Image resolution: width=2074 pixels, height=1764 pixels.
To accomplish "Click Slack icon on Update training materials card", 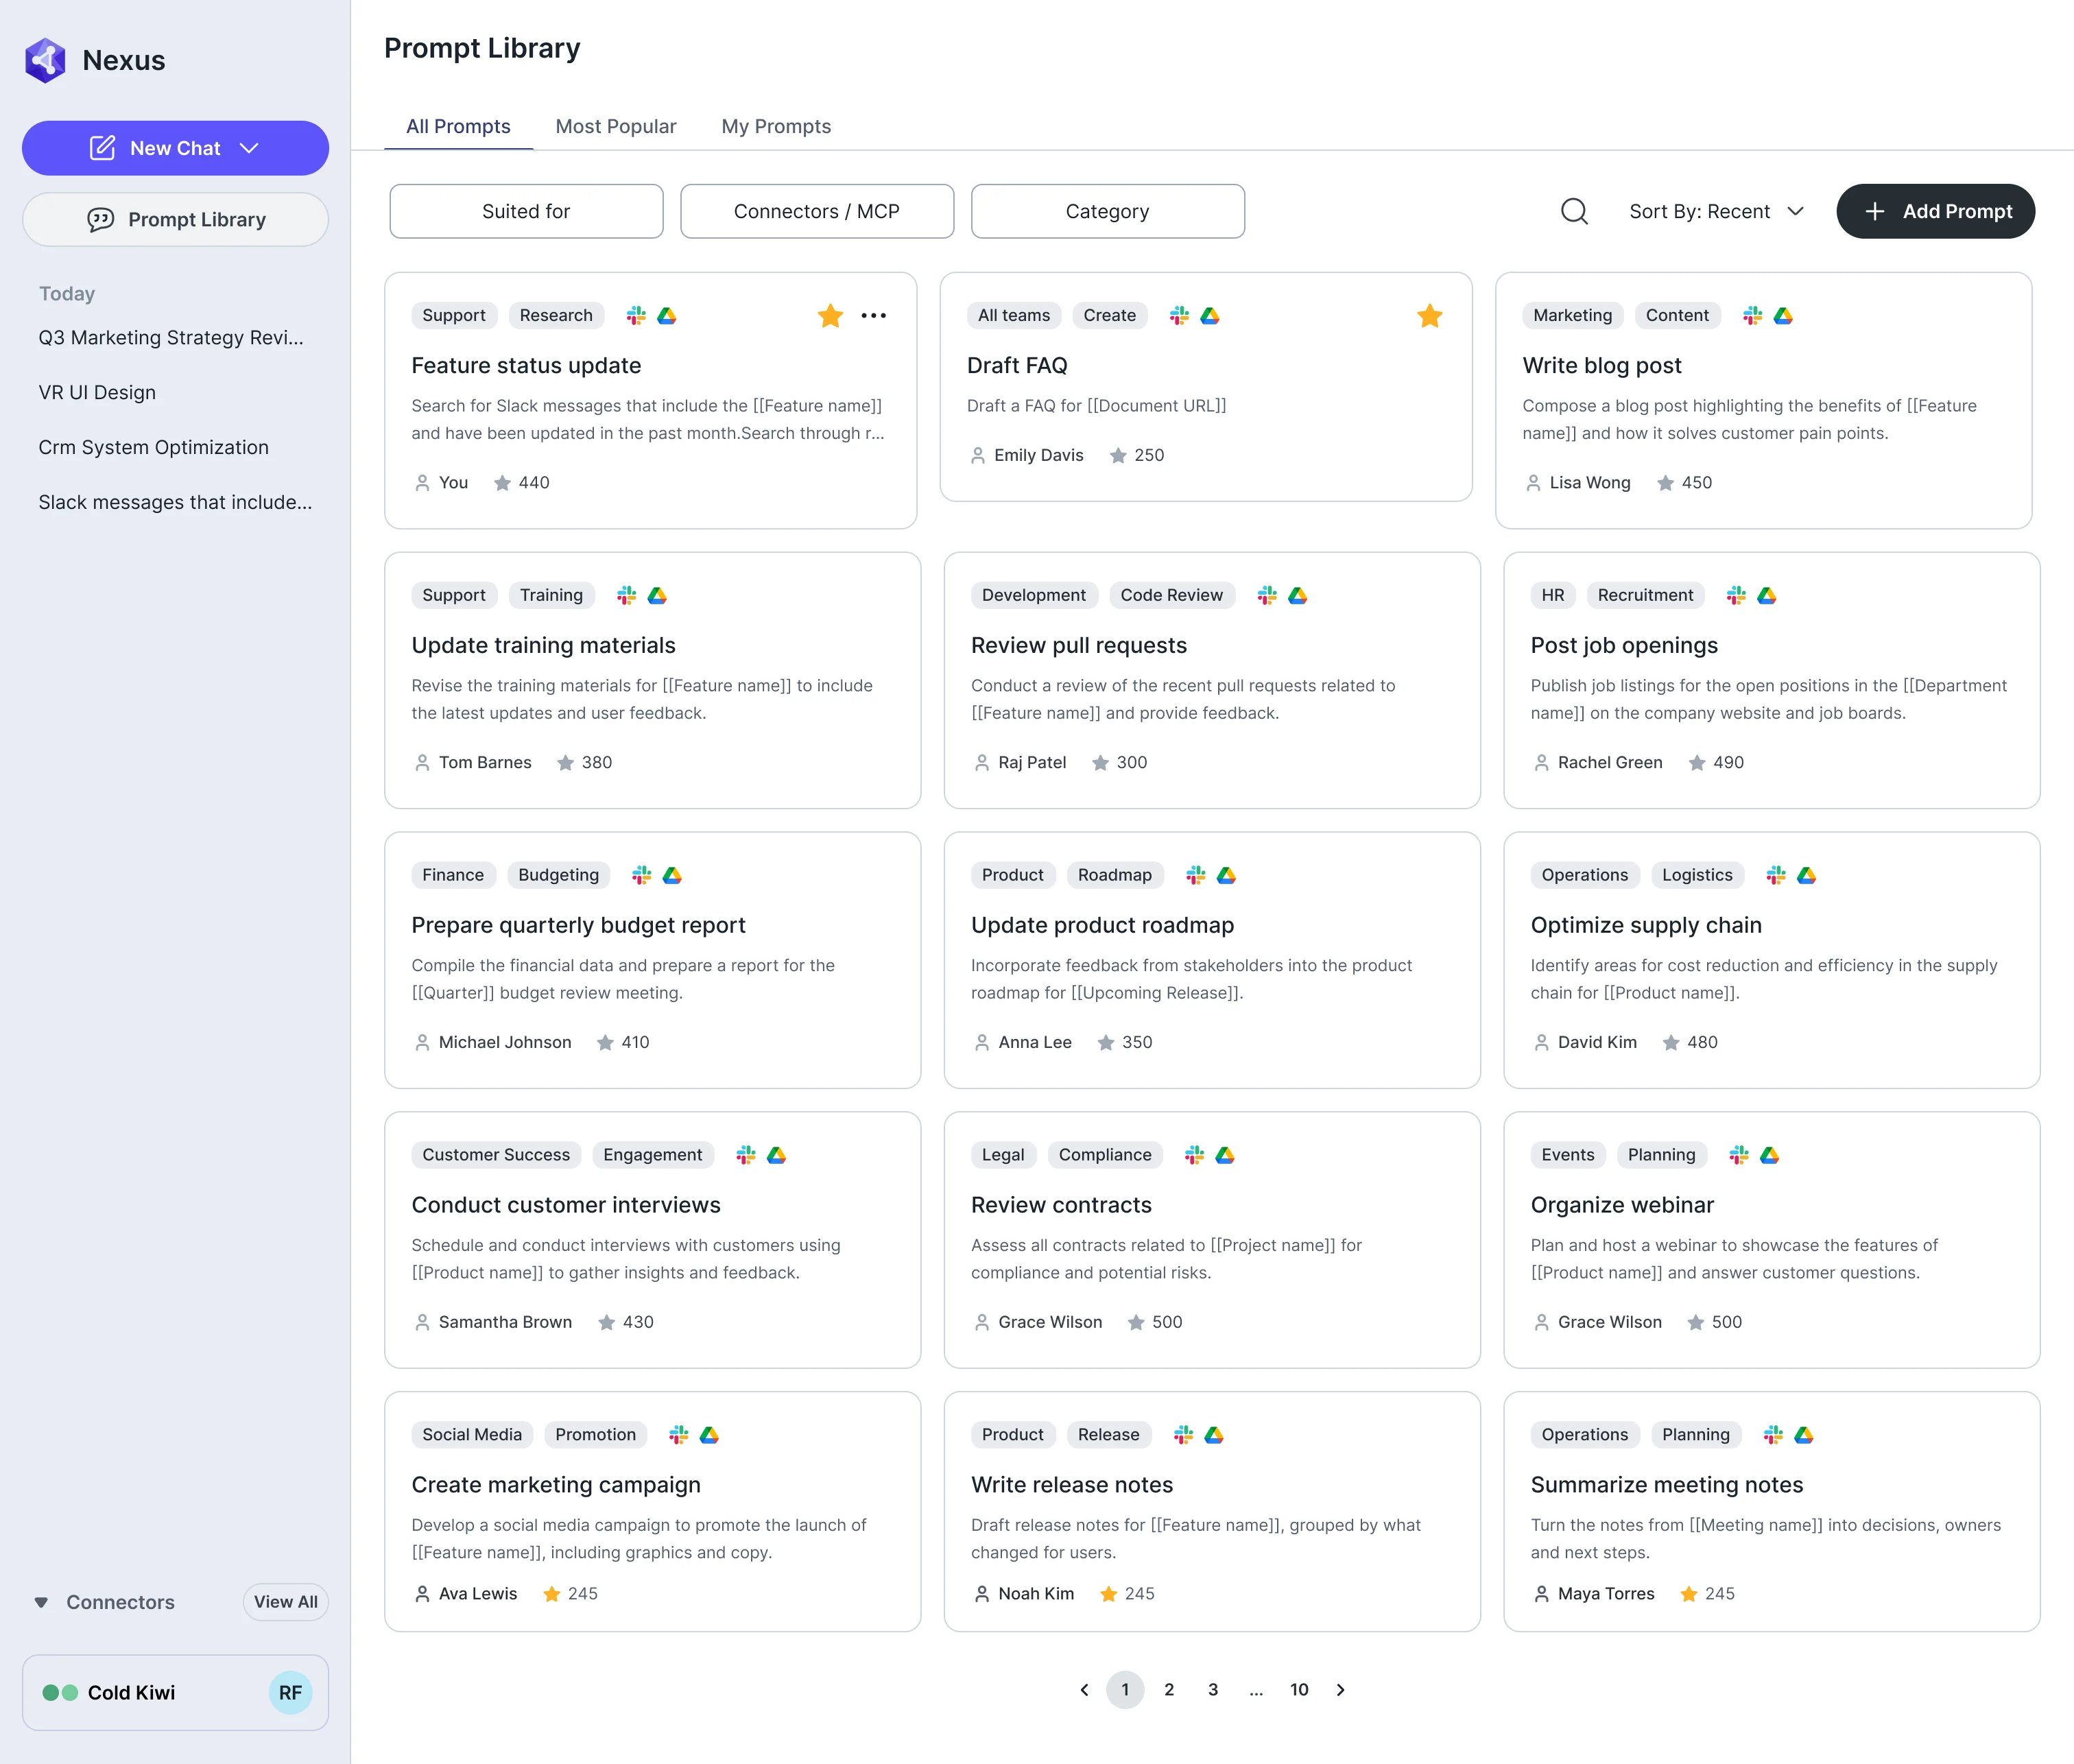I will point(627,596).
